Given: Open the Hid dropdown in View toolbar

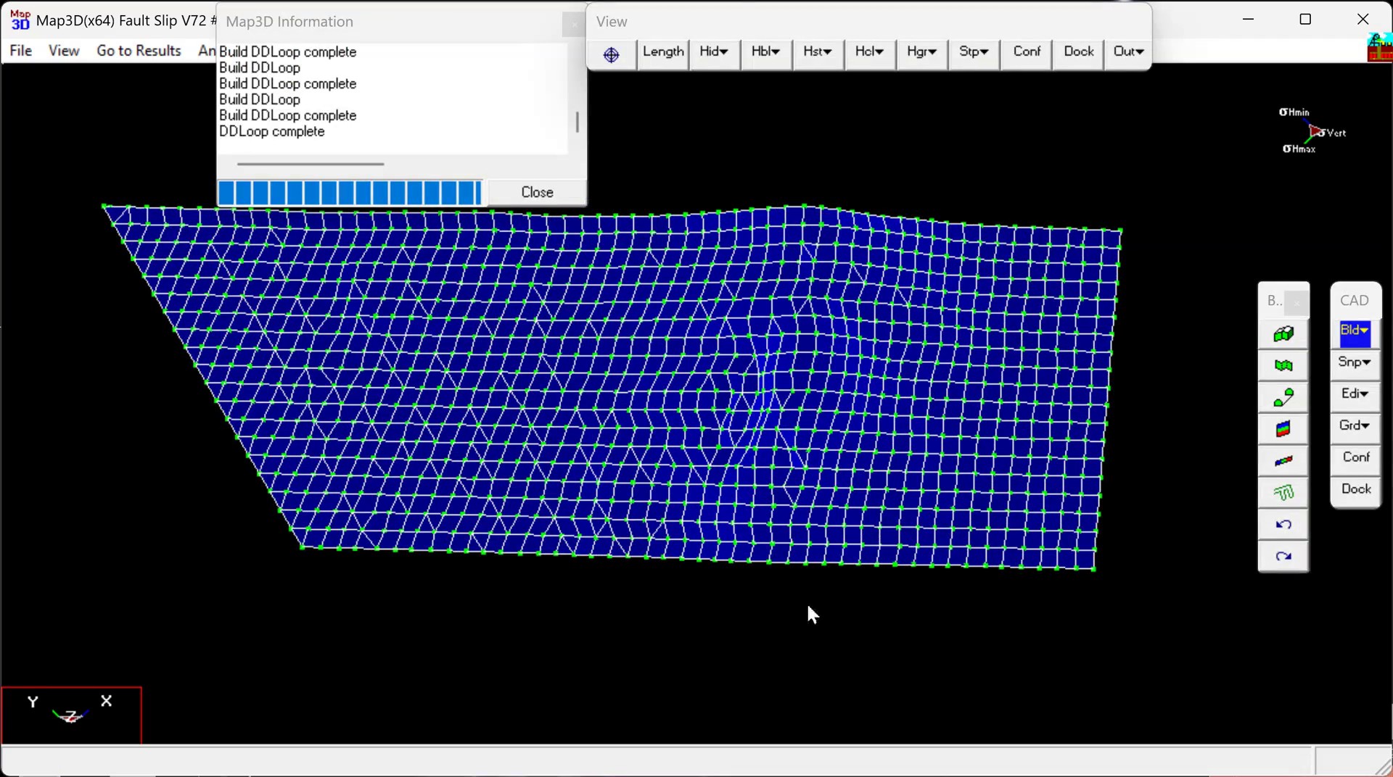Looking at the screenshot, I should 714,51.
